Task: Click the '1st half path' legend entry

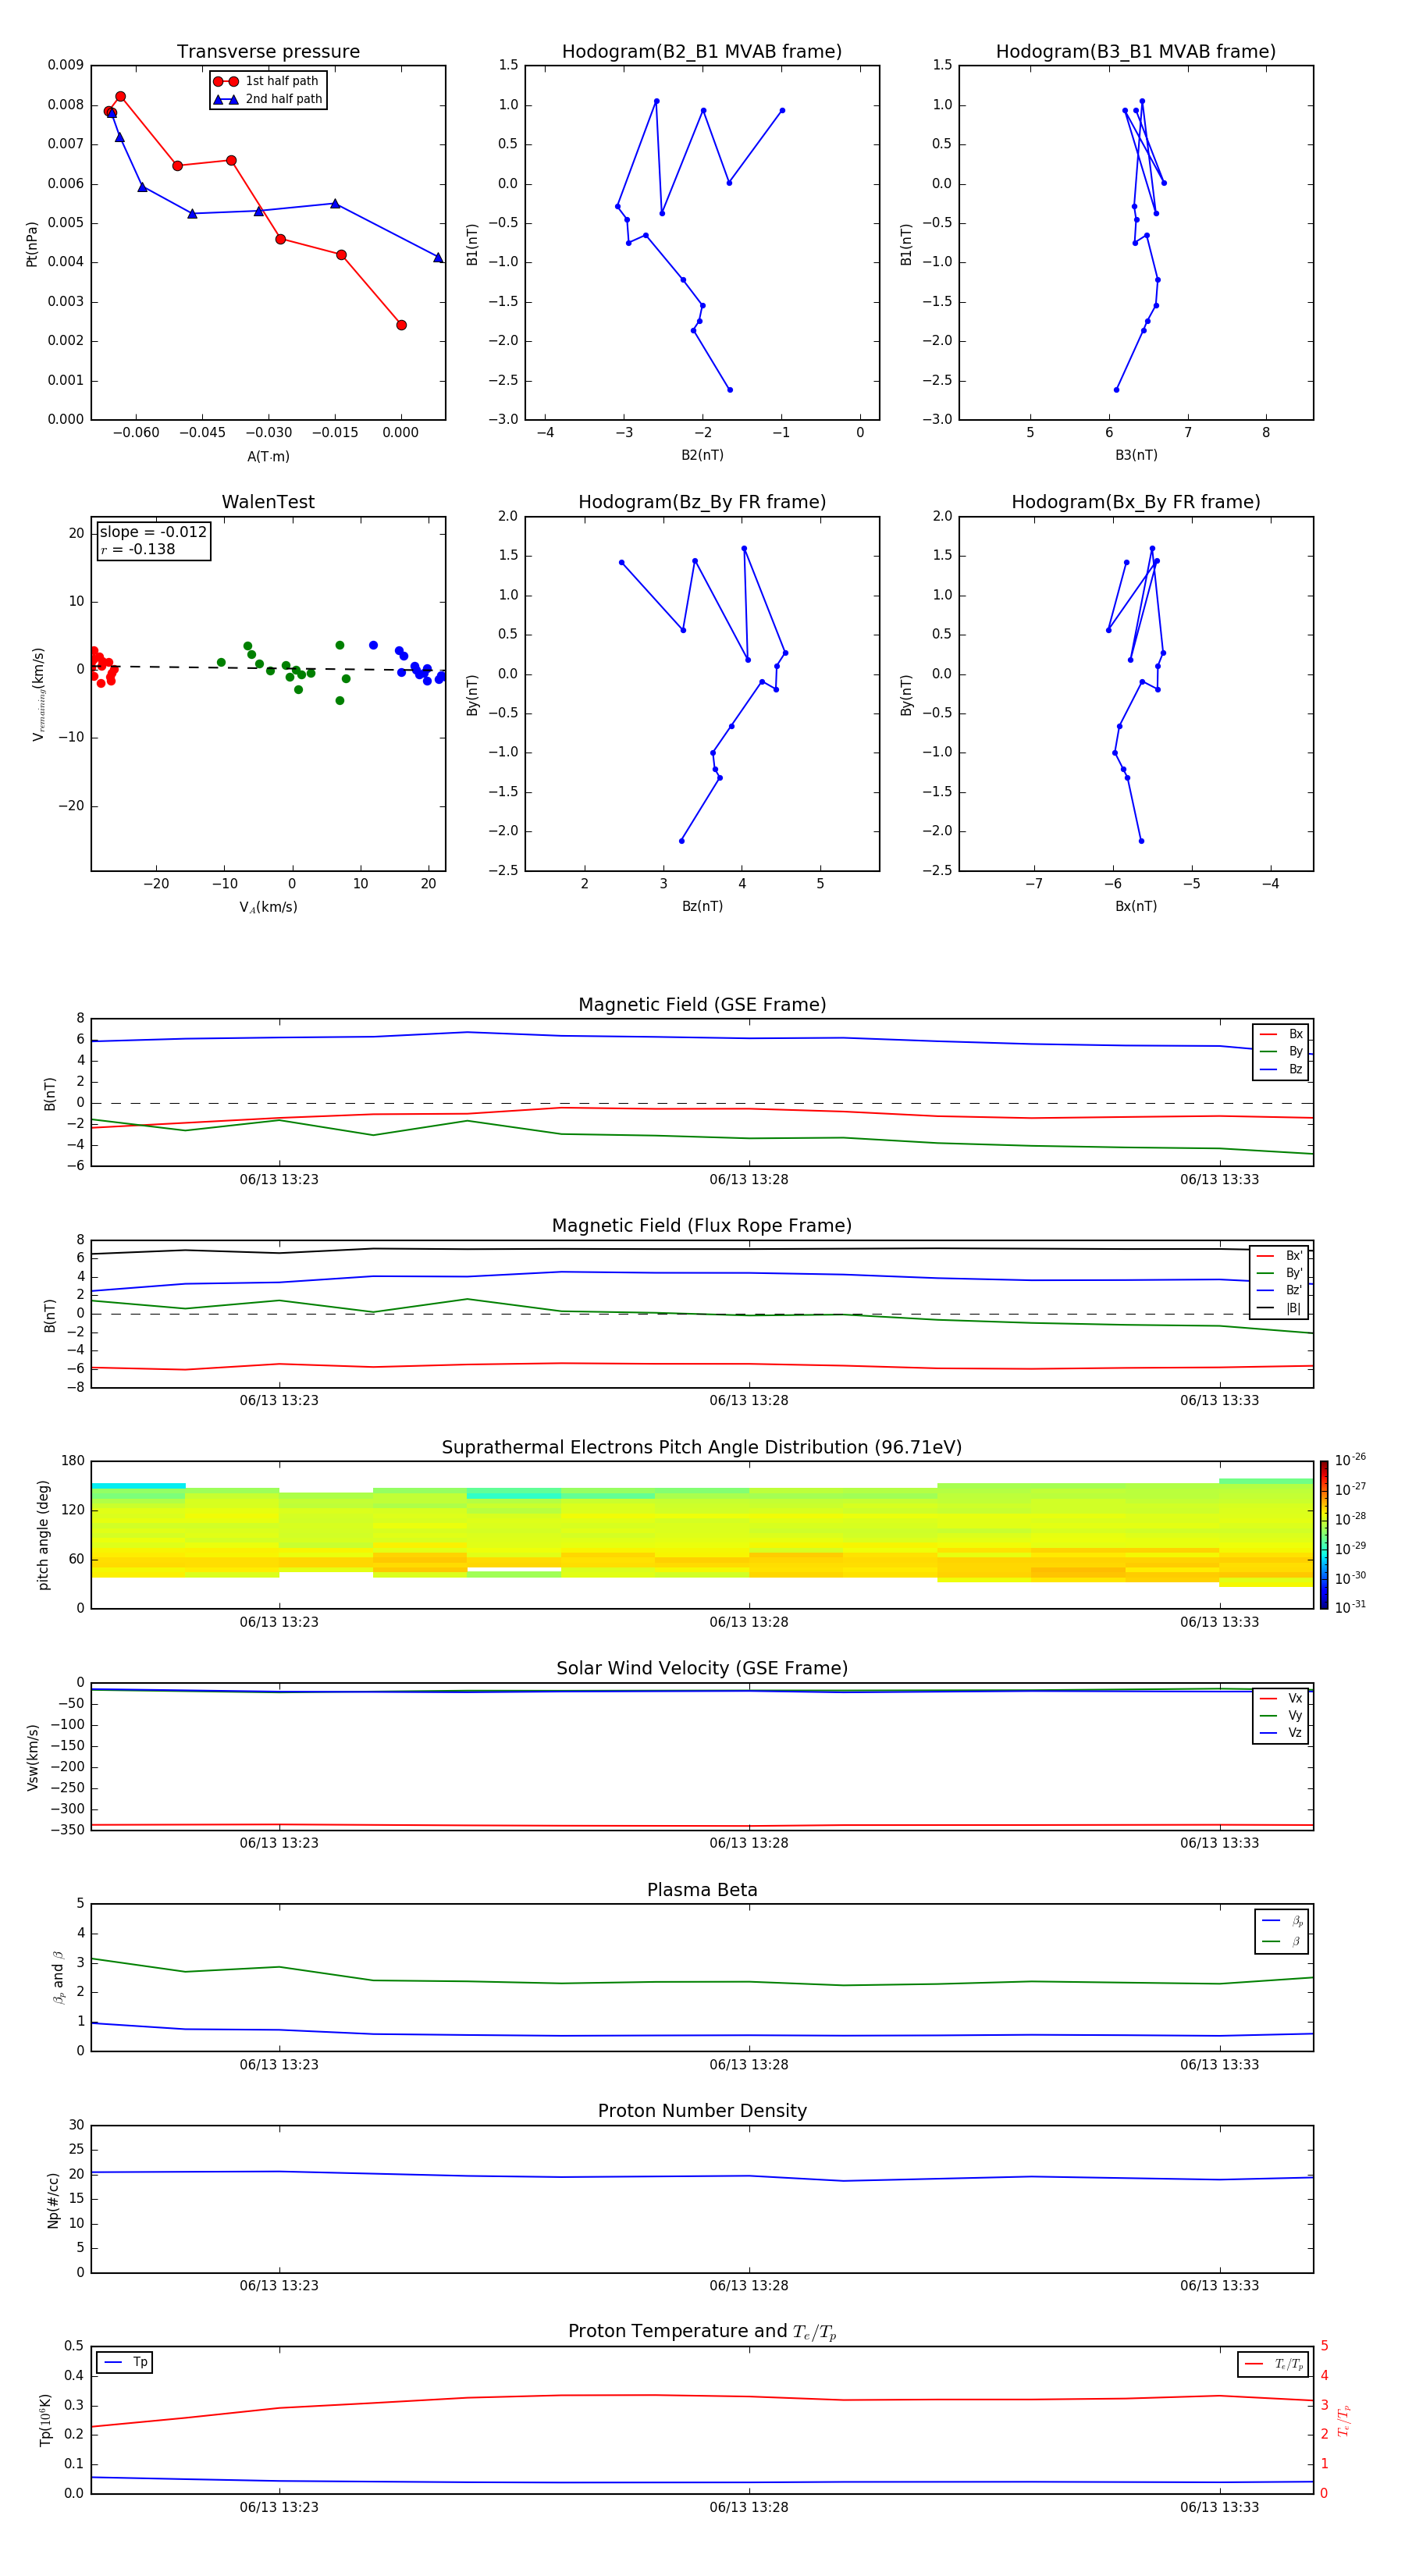Action: (267, 81)
